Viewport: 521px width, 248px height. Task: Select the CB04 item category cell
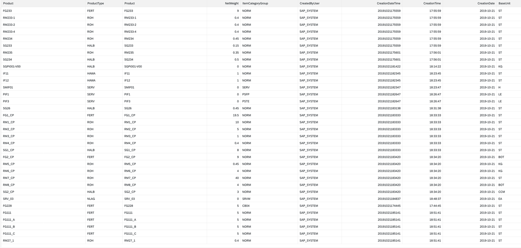coord(246,206)
